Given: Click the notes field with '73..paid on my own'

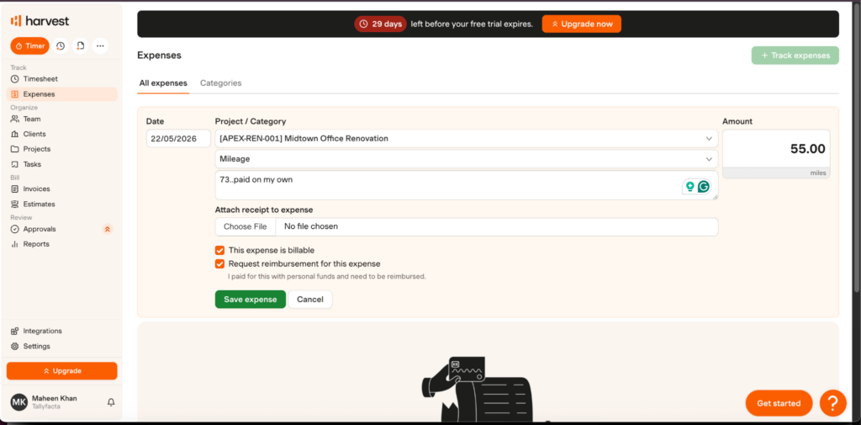Looking at the screenshot, I should tap(466, 185).
